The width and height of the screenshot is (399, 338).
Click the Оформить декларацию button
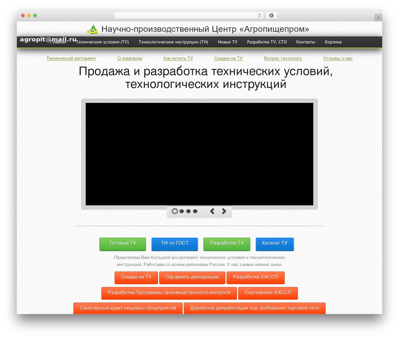coord(192,278)
